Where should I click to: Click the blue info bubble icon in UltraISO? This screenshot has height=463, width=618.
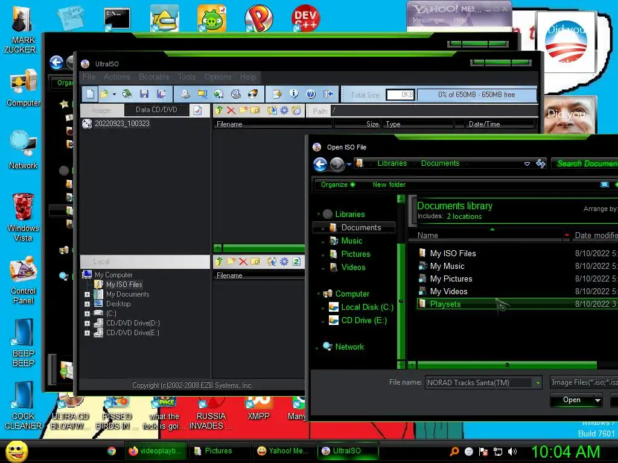294,93
